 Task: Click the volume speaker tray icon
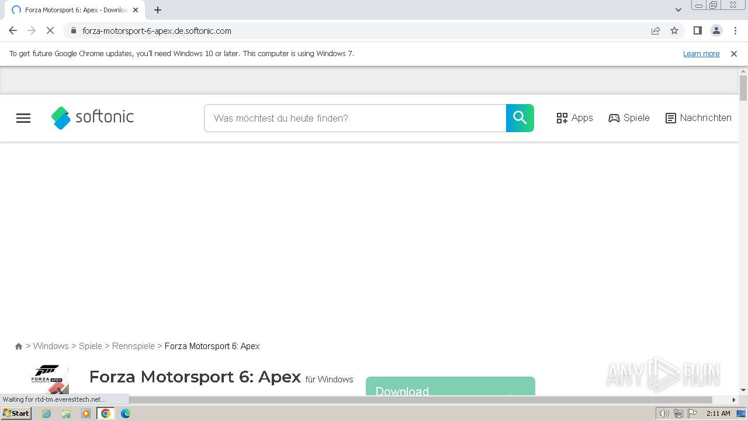click(x=664, y=413)
